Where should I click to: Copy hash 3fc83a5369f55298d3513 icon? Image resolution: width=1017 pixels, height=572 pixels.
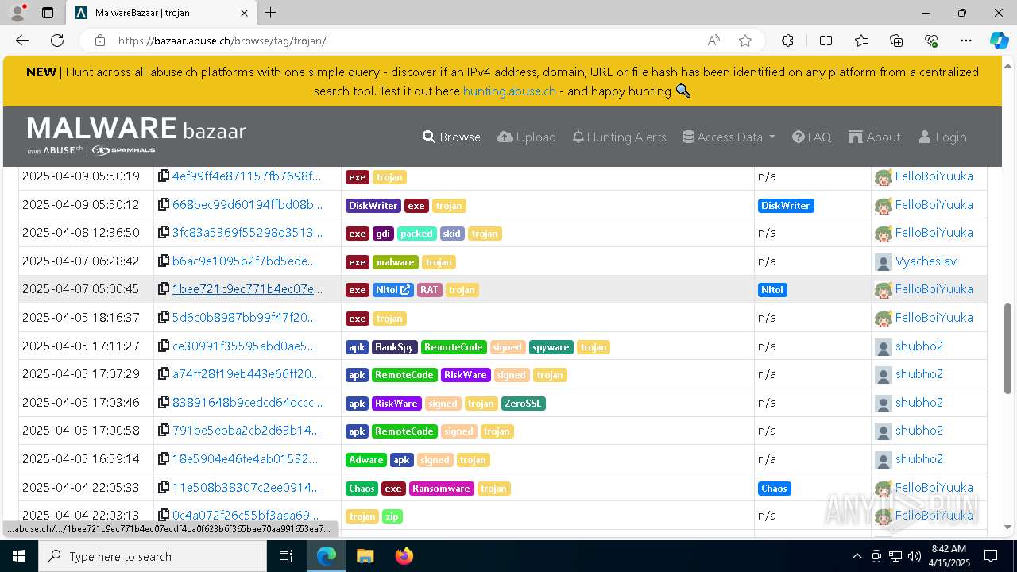click(163, 233)
